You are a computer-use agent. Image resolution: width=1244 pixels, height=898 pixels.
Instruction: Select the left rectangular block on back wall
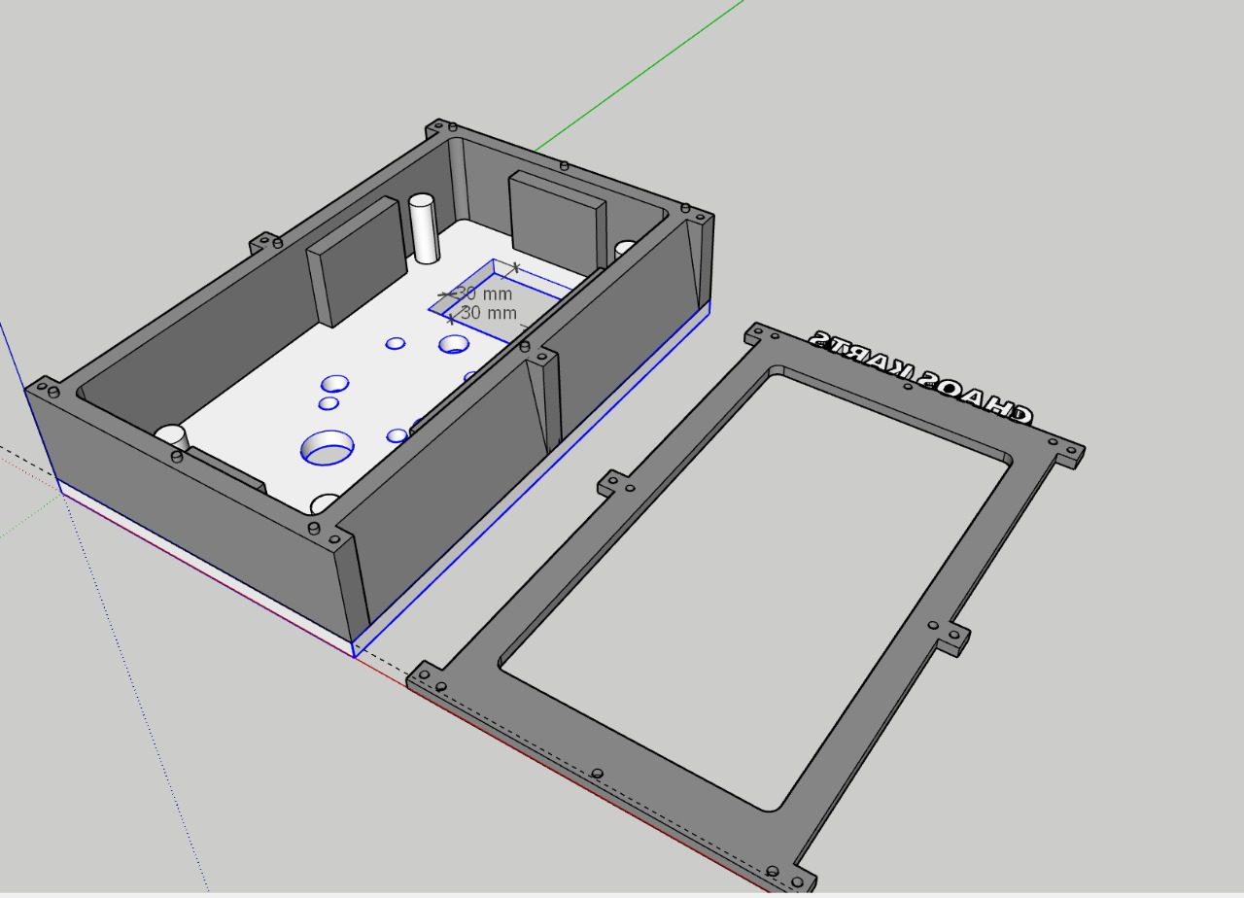(x=355, y=260)
